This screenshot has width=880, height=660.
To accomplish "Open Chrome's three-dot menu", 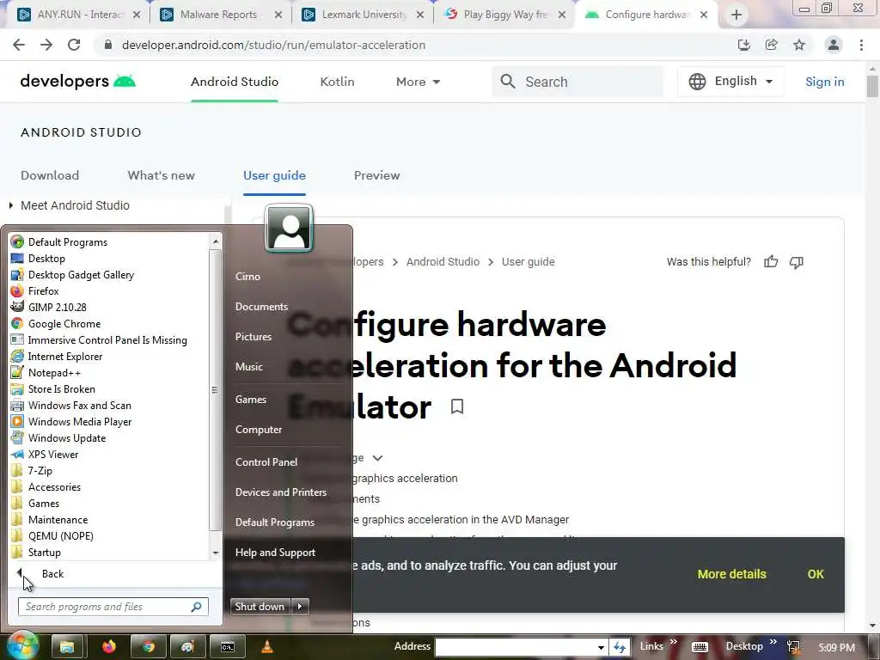I will pos(861,45).
